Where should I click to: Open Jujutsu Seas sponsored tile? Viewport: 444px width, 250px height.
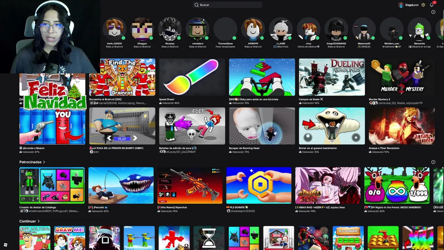328,185
